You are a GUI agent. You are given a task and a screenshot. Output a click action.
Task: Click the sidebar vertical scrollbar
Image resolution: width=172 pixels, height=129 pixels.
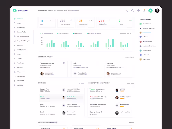point(34,37)
